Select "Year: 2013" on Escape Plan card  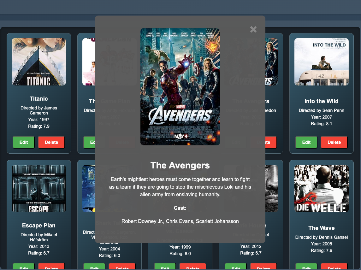click(39, 246)
